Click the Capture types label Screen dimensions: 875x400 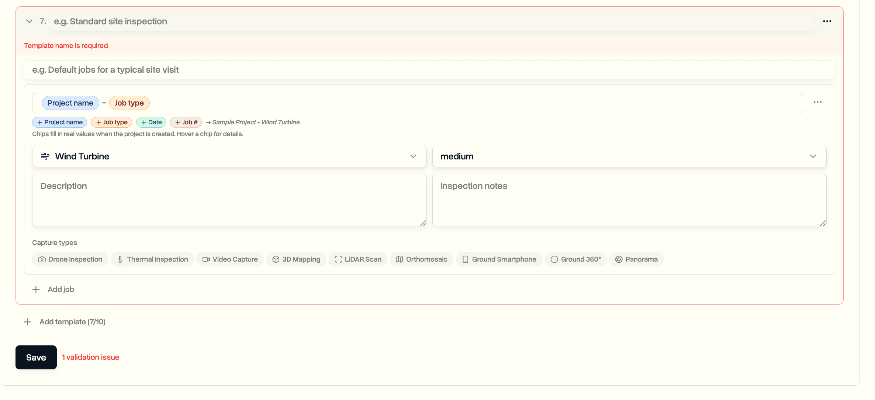(x=55, y=243)
